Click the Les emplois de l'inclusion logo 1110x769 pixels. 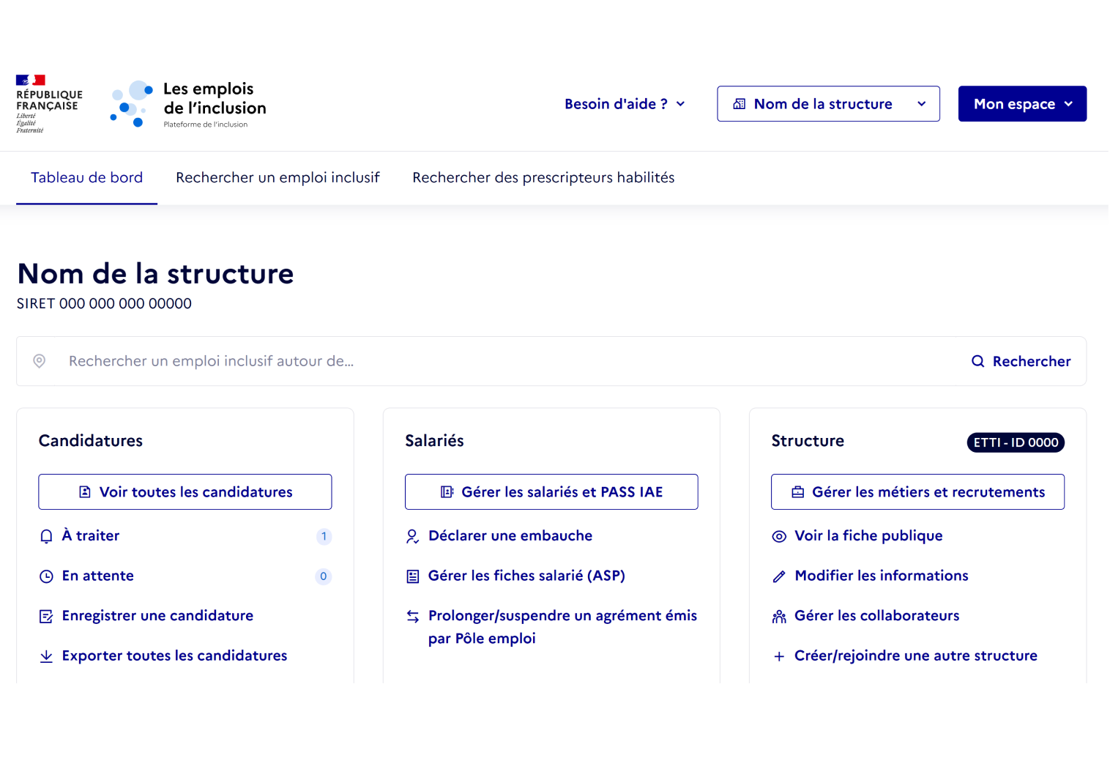click(188, 104)
